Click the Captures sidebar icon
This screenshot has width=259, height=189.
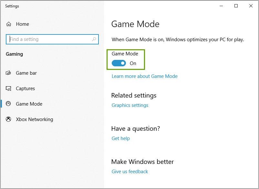[x=9, y=89]
